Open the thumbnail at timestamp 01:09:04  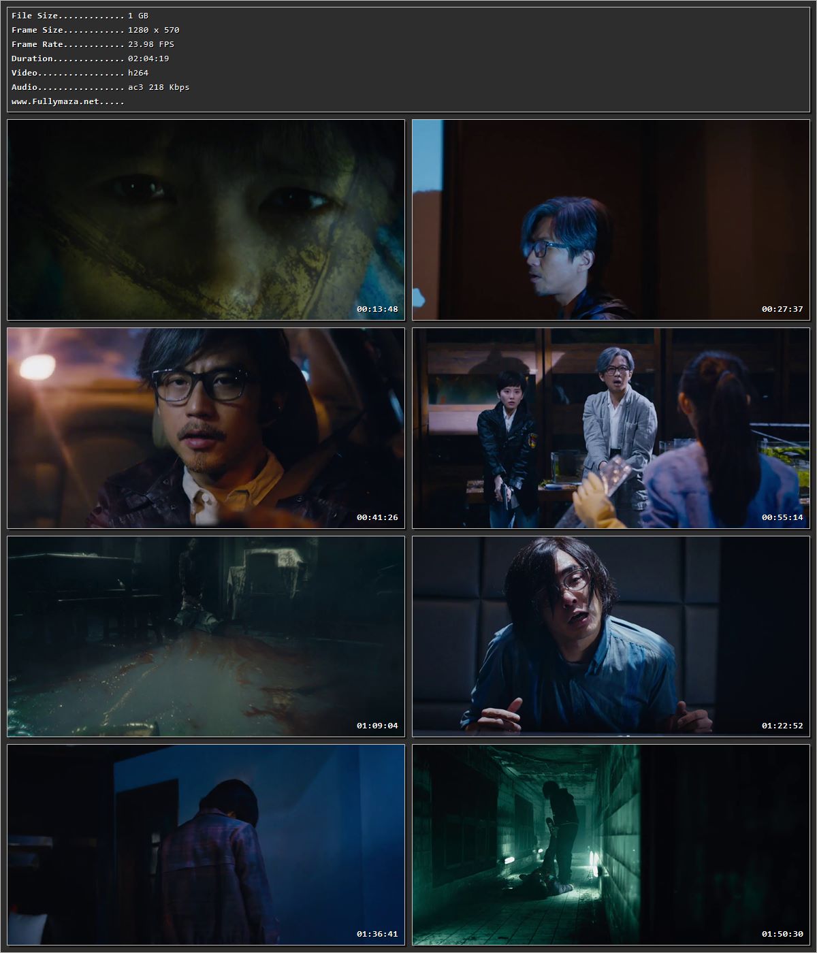(206, 636)
